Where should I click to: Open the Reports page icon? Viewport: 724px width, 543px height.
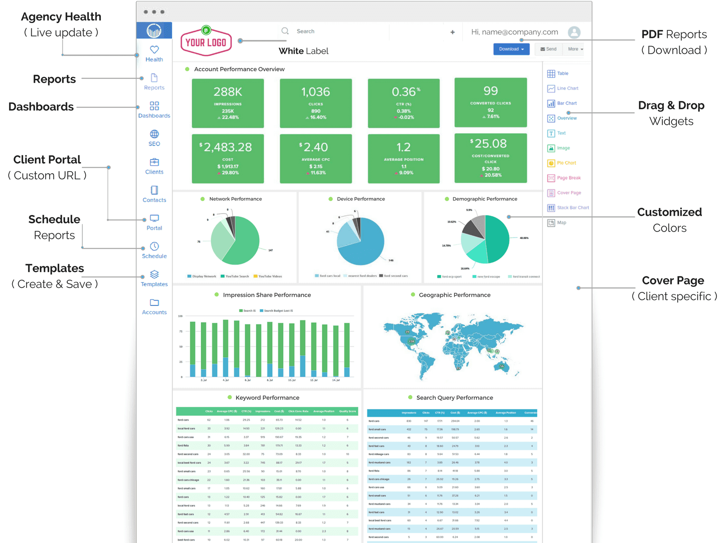click(154, 78)
